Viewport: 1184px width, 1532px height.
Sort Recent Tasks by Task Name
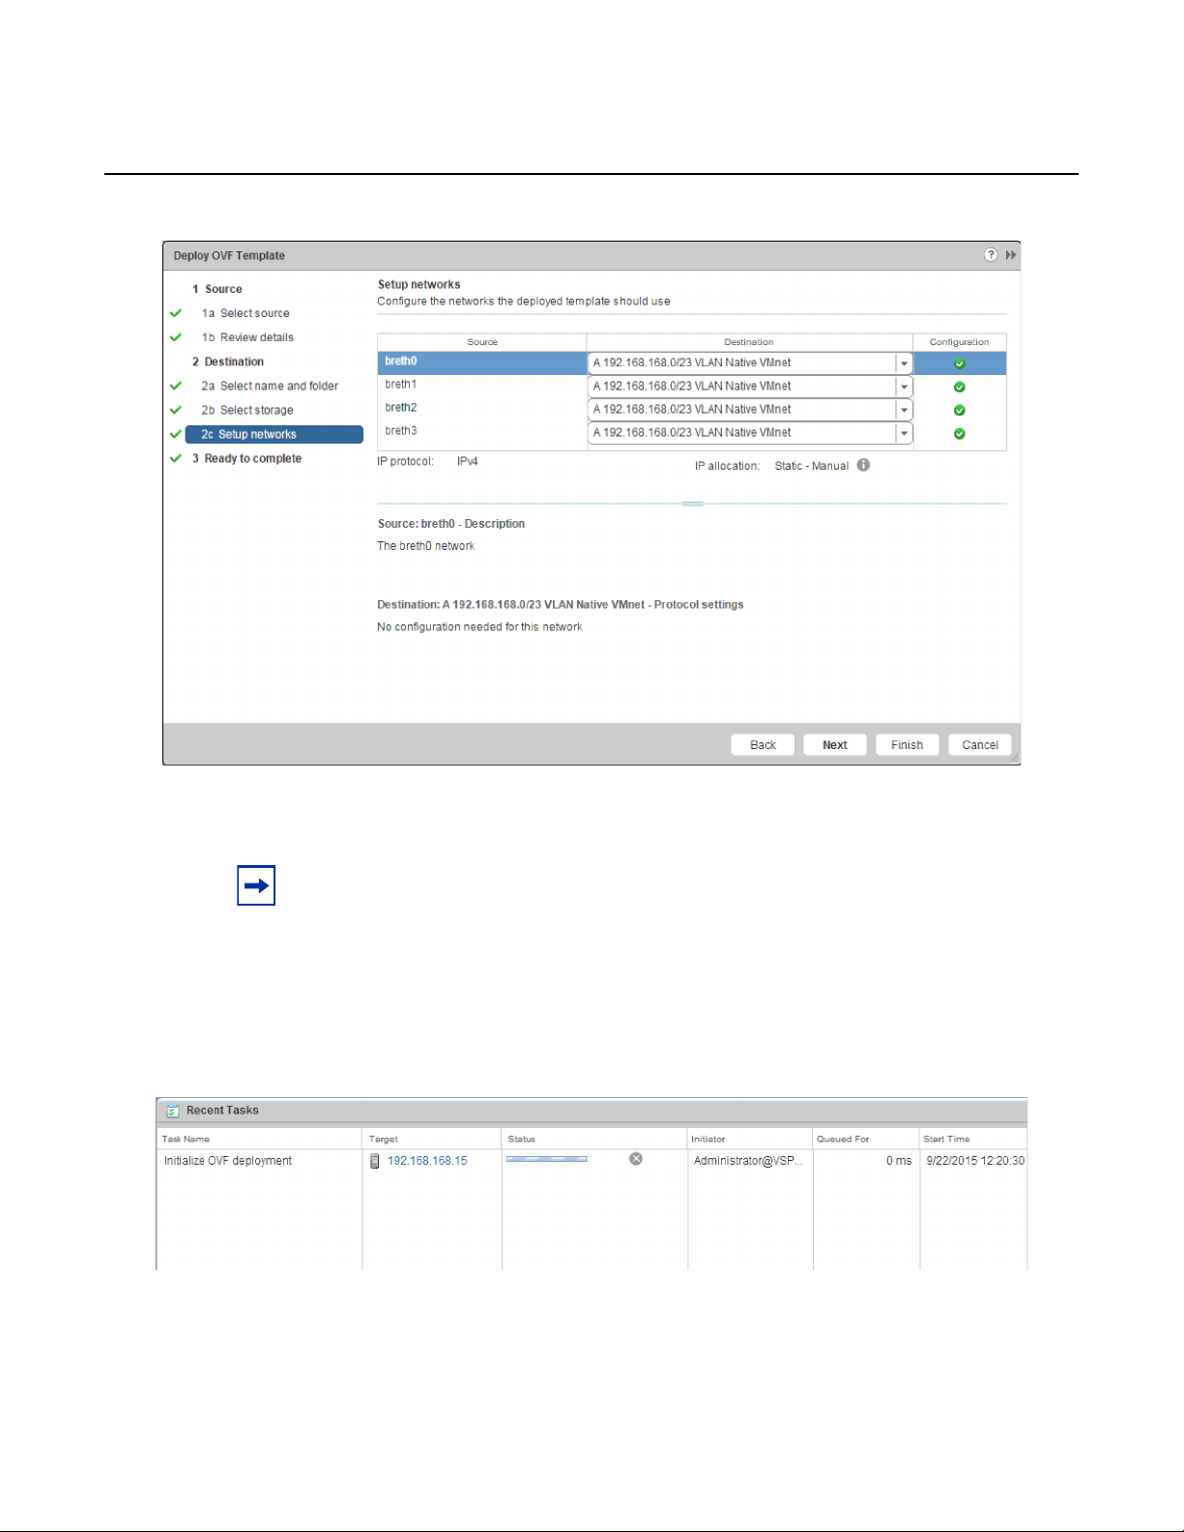tap(259, 1139)
